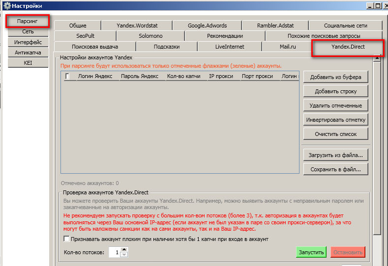Minimize the Настройки window
Image resolution: width=388 pixels, height=266 pixels.
(370, 6)
